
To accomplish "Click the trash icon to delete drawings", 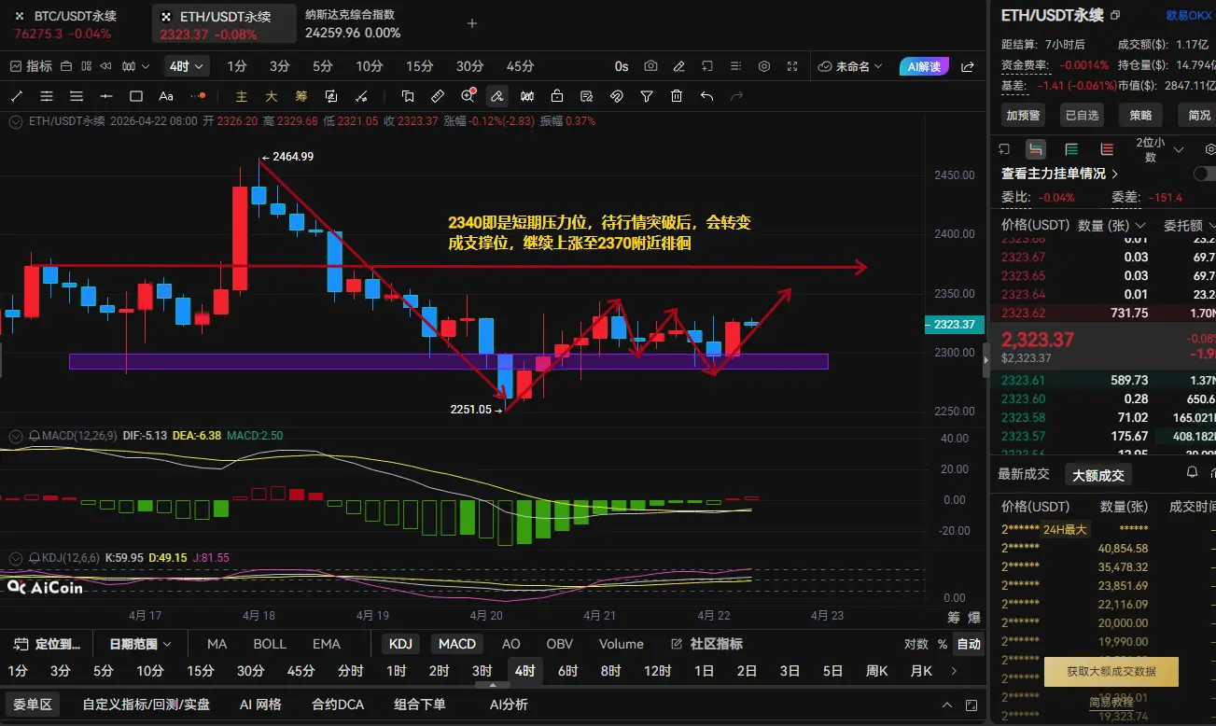I will (677, 96).
